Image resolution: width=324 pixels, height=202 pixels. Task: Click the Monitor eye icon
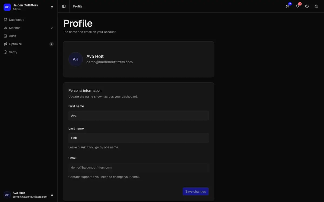(5, 28)
